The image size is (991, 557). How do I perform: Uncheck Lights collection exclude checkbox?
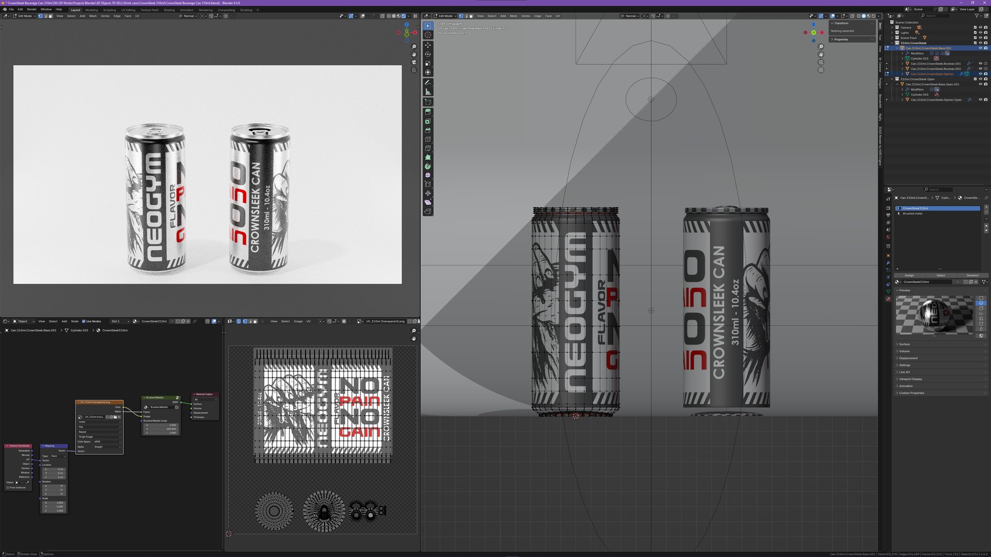pyautogui.click(x=975, y=32)
